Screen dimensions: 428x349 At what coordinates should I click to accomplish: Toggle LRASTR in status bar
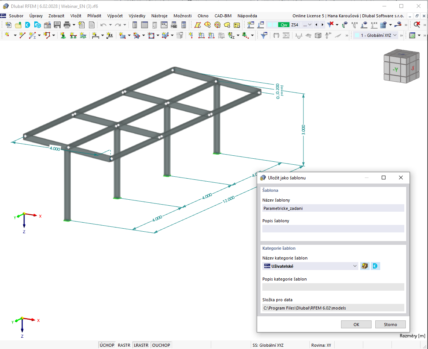141,345
